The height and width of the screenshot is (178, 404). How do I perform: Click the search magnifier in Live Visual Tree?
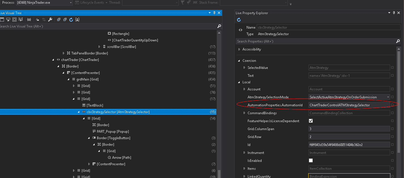(219, 26)
